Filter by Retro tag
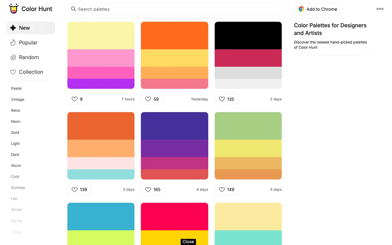Screen dimensions: 392x245 pos(16,110)
